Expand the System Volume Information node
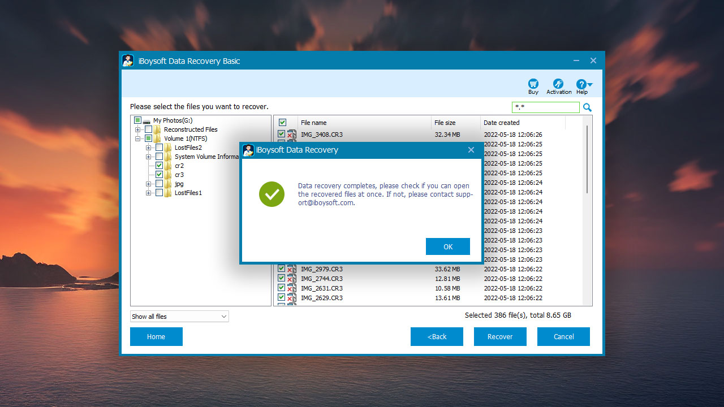This screenshot has height=407, width=724. tap(148, 157)
